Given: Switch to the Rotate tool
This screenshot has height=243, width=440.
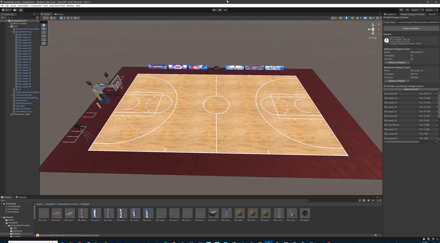Looking at the screenshot, I should [44, 32].
